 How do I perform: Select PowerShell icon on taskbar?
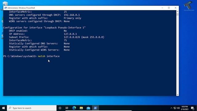[x=95, y=108]
